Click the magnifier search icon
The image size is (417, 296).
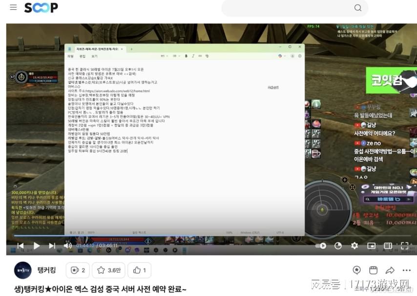[x=358, y=8]
